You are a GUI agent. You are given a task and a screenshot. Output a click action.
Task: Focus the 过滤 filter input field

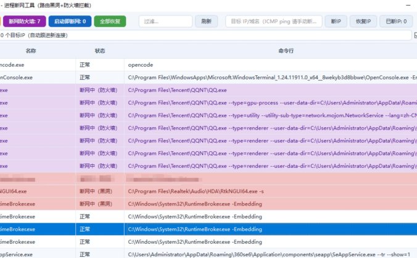click(x=165, y=21)
